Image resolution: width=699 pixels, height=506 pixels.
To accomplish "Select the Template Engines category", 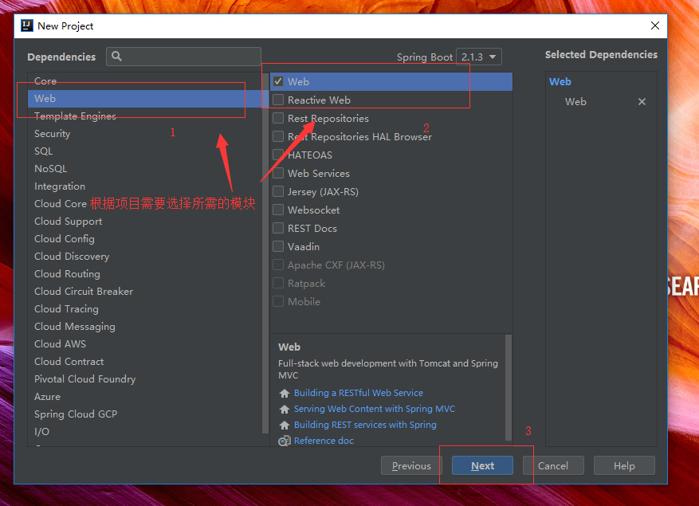I will pos(145,116).
